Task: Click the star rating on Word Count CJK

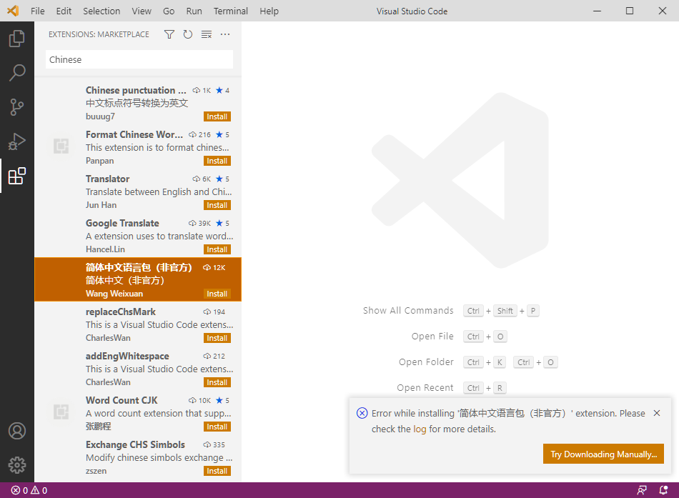Action: (x=222, y=401)
